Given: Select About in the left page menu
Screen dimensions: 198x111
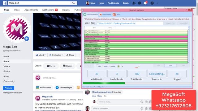Looking at the screenshot, I should (6, 76).
